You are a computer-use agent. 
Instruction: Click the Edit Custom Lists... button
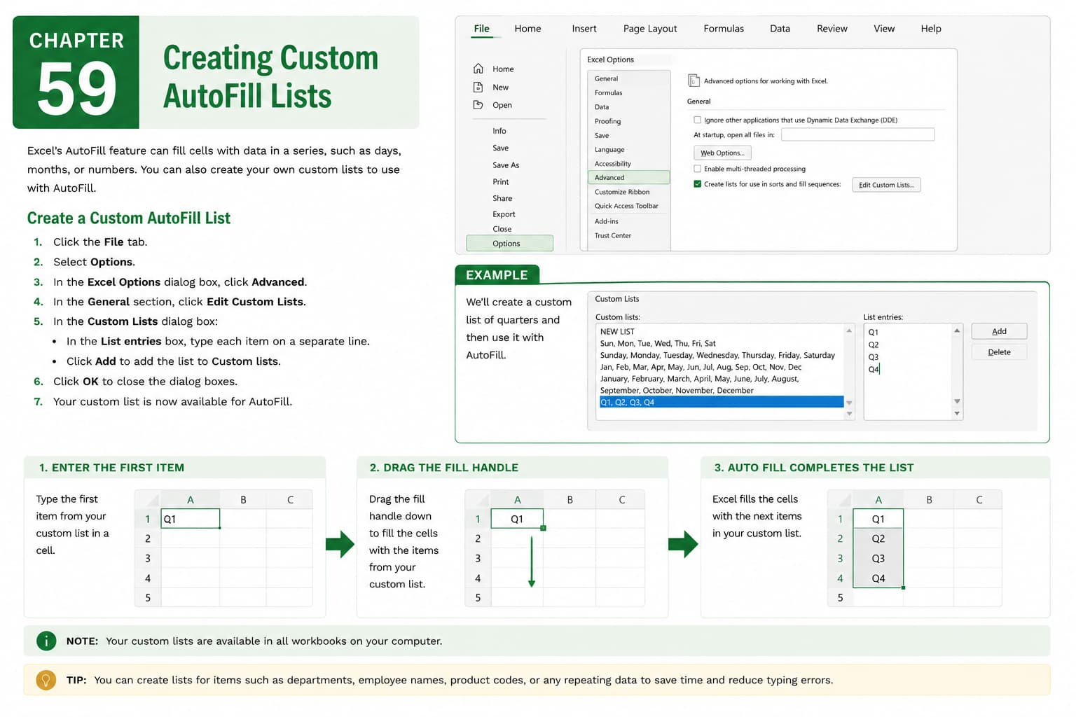click(x=886, y=185)
